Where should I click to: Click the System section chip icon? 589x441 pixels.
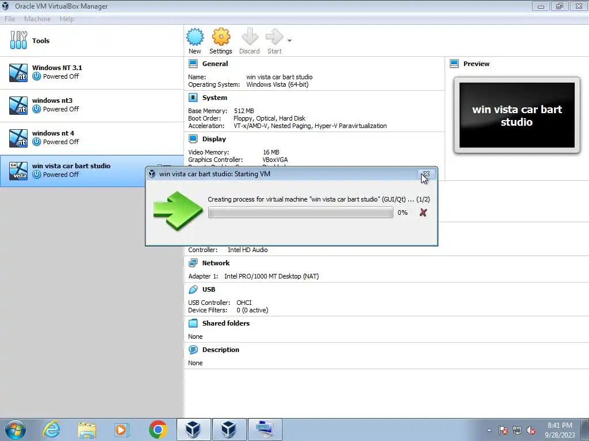tap(193, 98)
